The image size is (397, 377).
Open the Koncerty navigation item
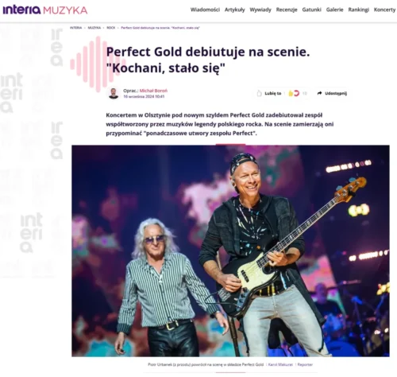click(384, 10)
